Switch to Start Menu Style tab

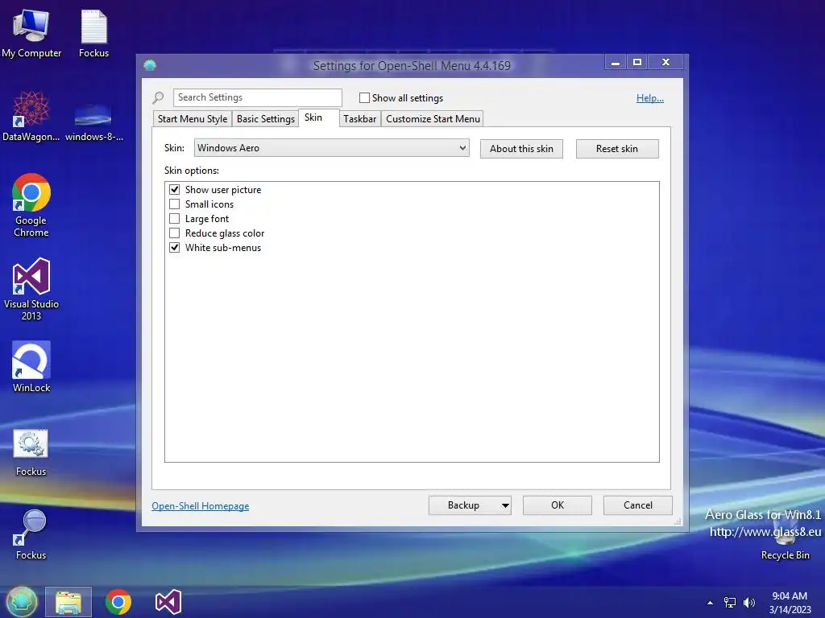tap(193, 119)
